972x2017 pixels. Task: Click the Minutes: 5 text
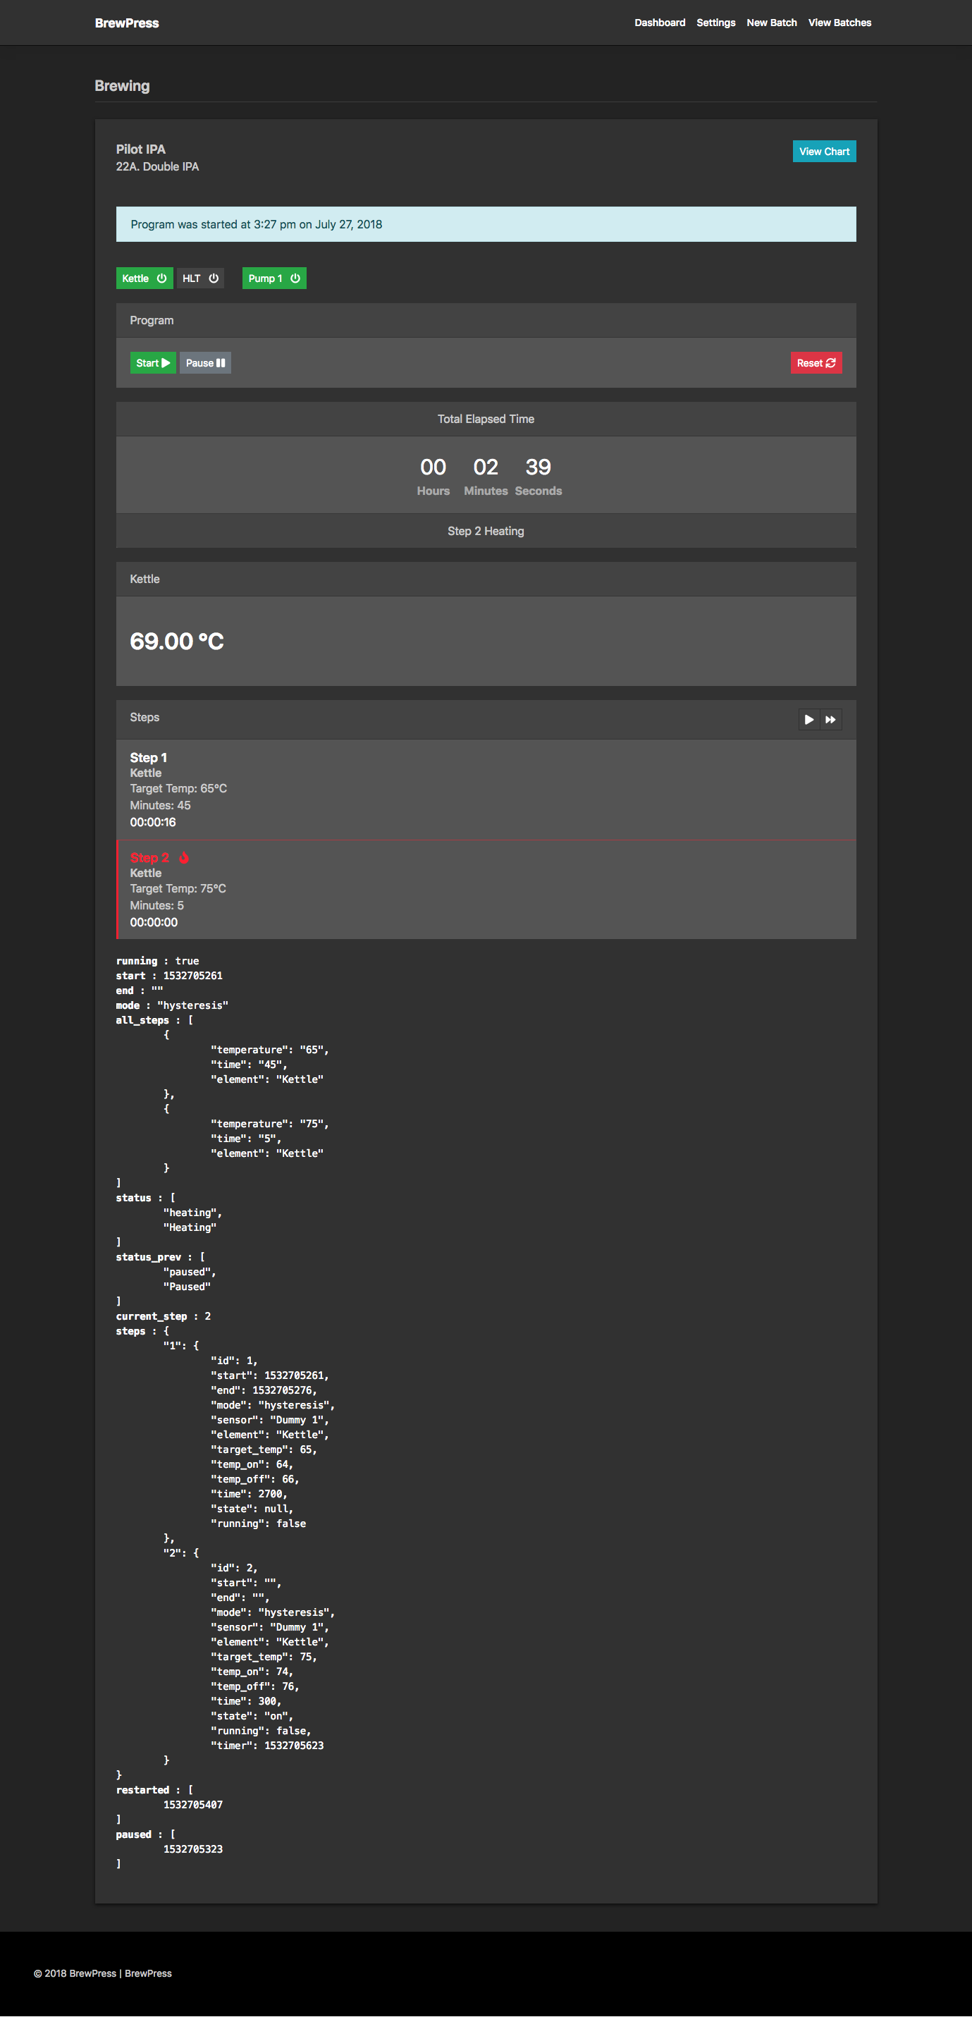156,905
